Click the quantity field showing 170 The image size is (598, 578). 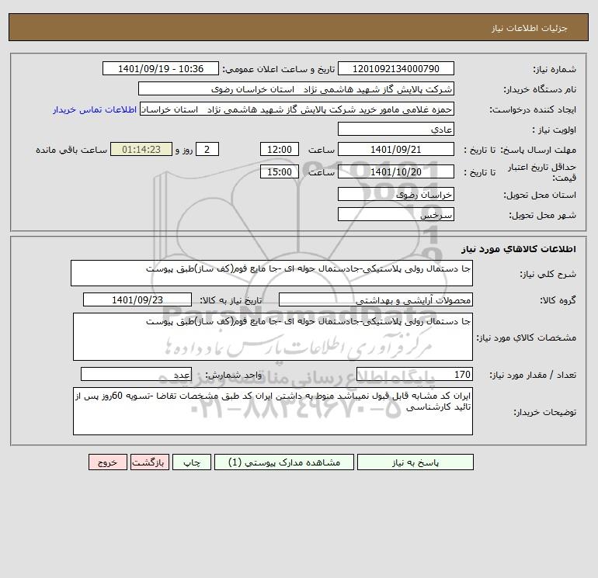click(415, 374)
